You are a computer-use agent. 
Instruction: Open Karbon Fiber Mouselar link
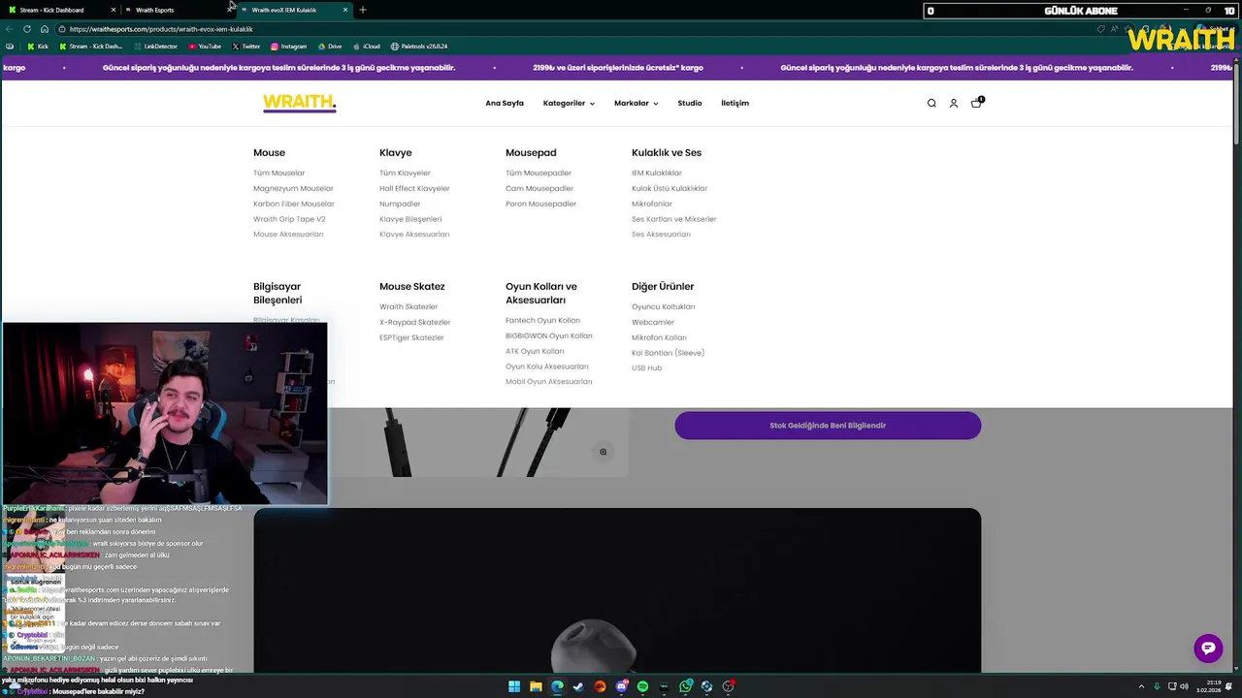(x=294, y=204)
